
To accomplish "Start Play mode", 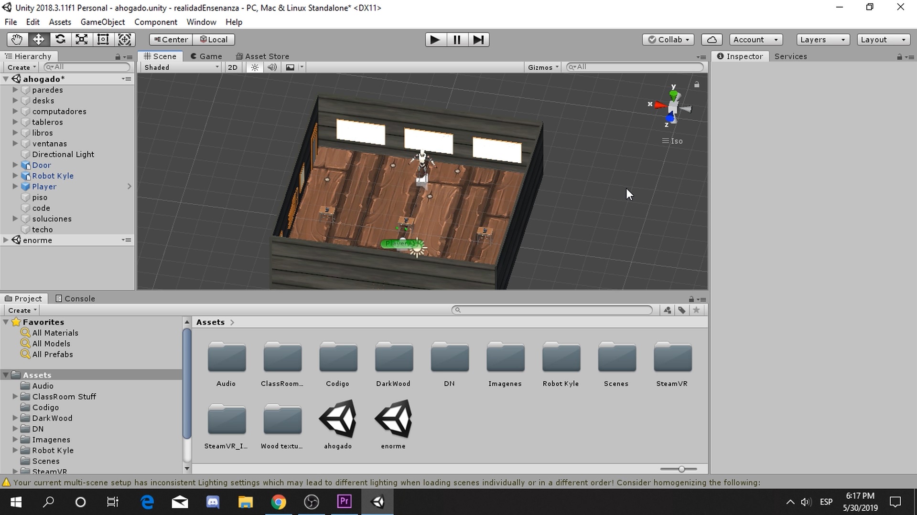I will [435, 40].
